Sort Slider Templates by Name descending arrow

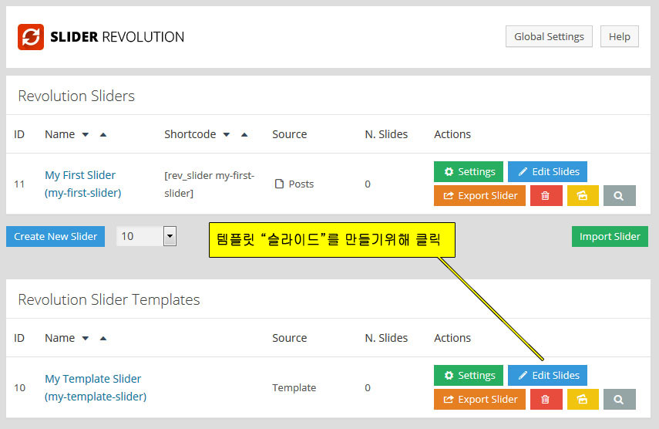(86, 338)
